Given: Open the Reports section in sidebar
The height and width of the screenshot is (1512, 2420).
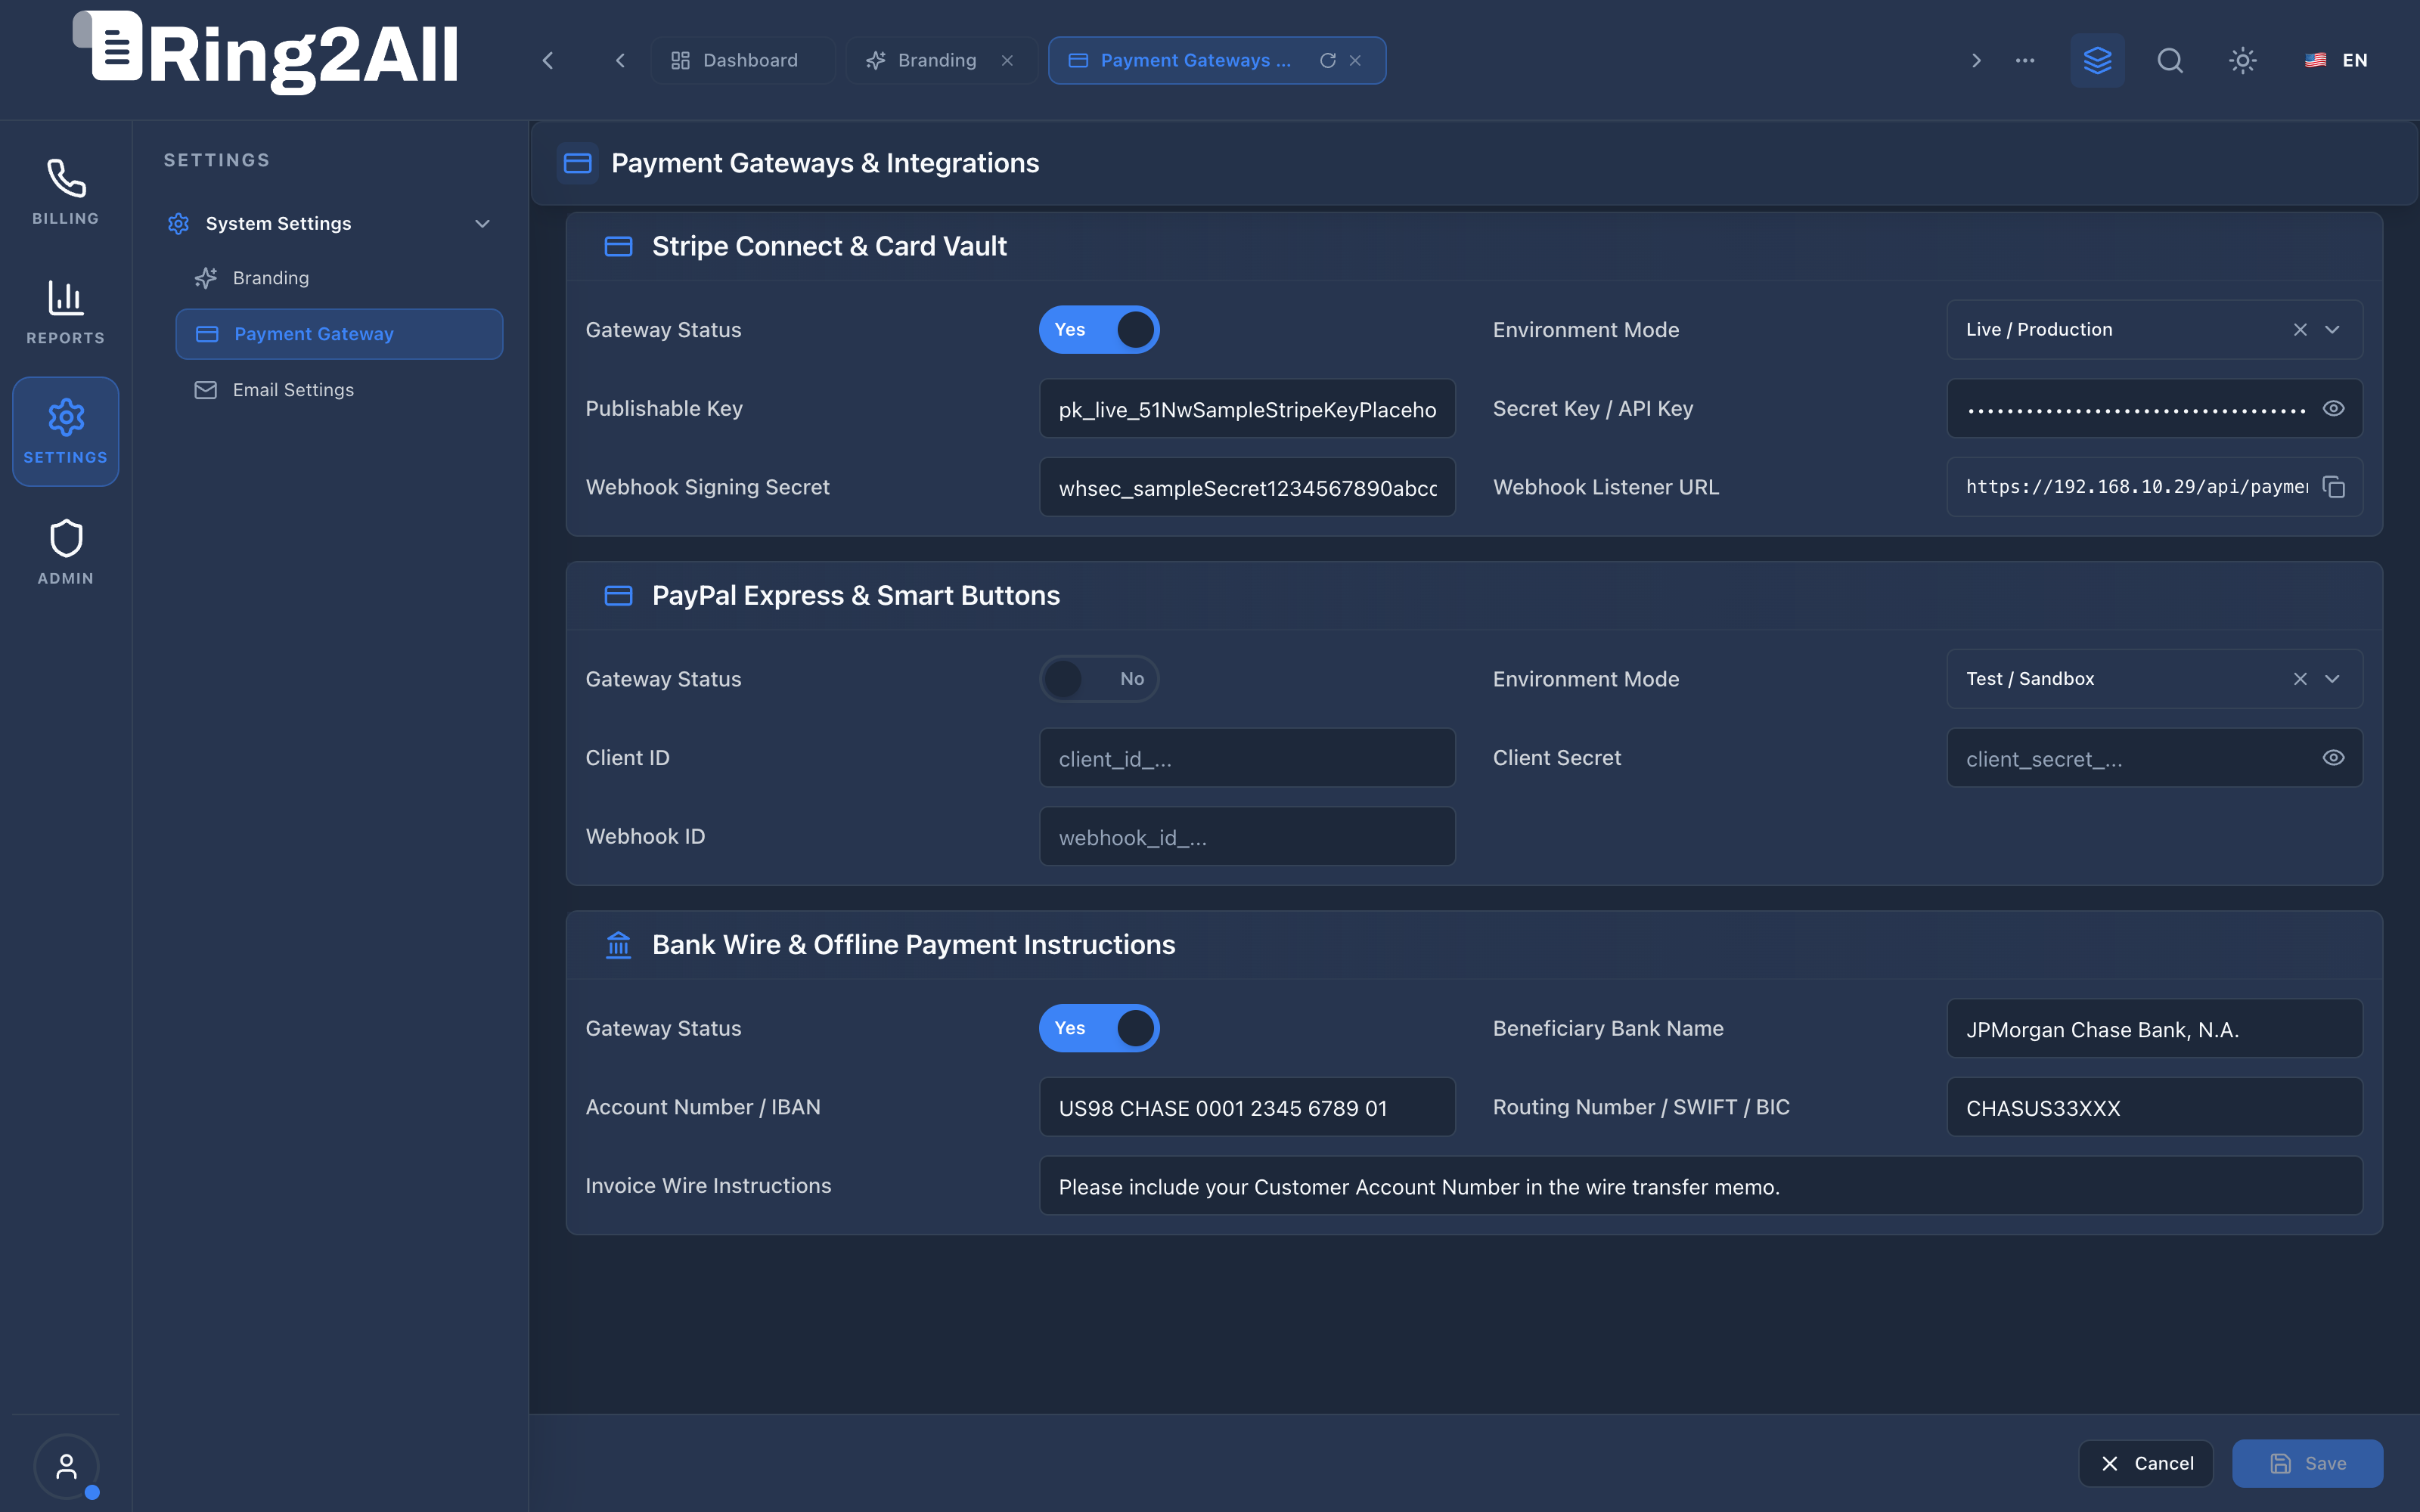Looking at the screenshot, I should click(66, 312).
